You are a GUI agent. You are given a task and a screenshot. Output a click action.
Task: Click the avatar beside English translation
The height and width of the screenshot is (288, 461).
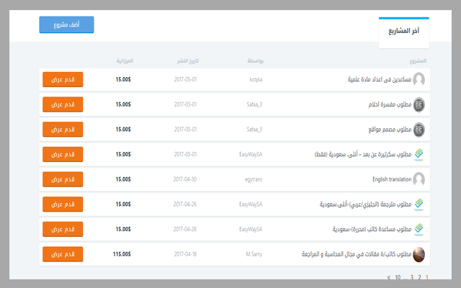tap(419, 179)
